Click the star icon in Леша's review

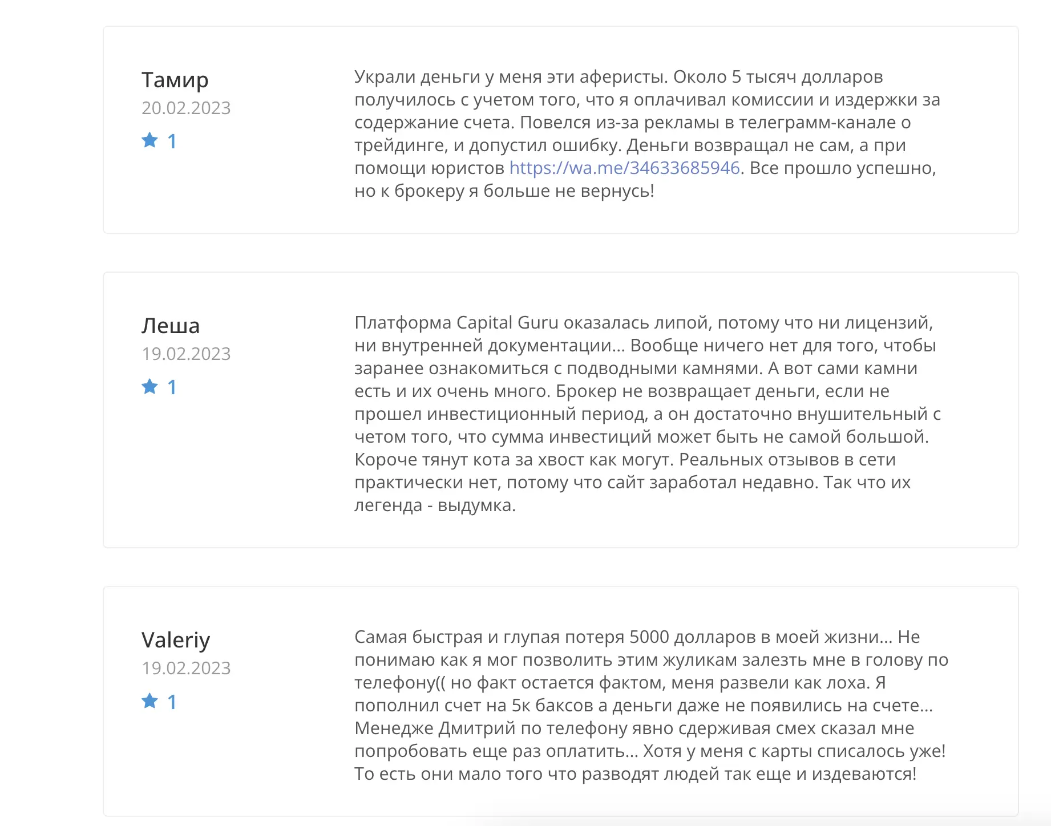point(150,387)
